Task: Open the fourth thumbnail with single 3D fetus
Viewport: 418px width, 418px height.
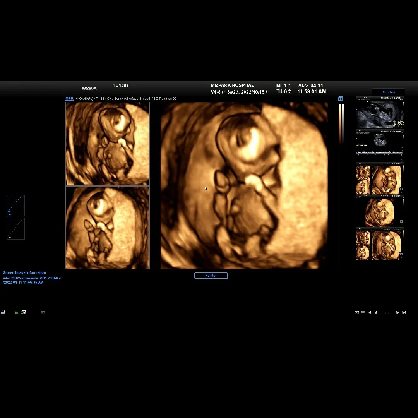Action: pyautogui.click(x=380, y=211)
